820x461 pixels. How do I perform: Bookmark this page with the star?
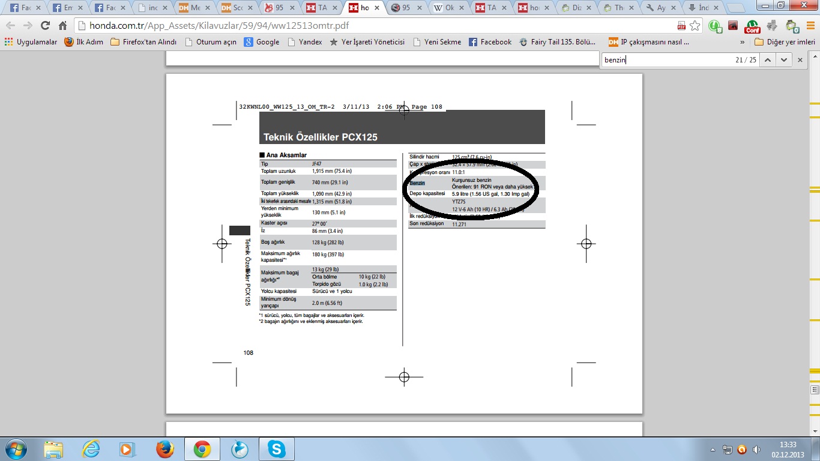click(x=695, y=26)
